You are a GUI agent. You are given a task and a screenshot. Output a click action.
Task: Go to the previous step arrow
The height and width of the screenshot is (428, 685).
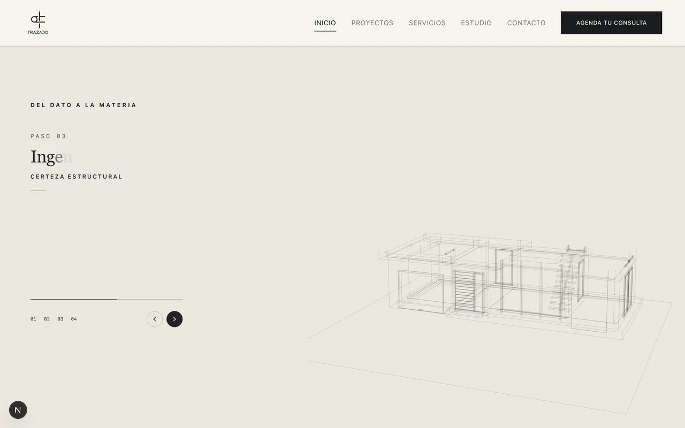pos(155,319)
